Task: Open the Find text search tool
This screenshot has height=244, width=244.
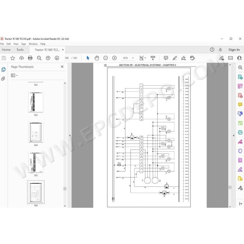Action: [39, 58]
